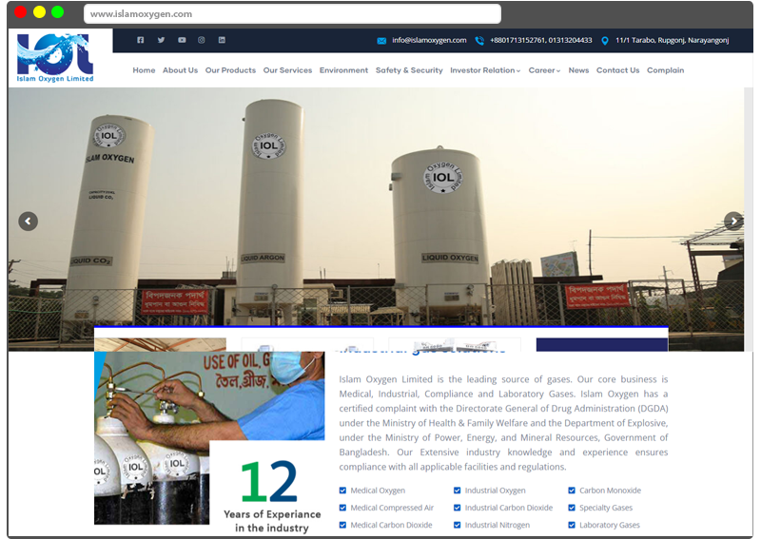761x539 pixels.
Task: Click the red window close dot
Action: tap(20, 12)
